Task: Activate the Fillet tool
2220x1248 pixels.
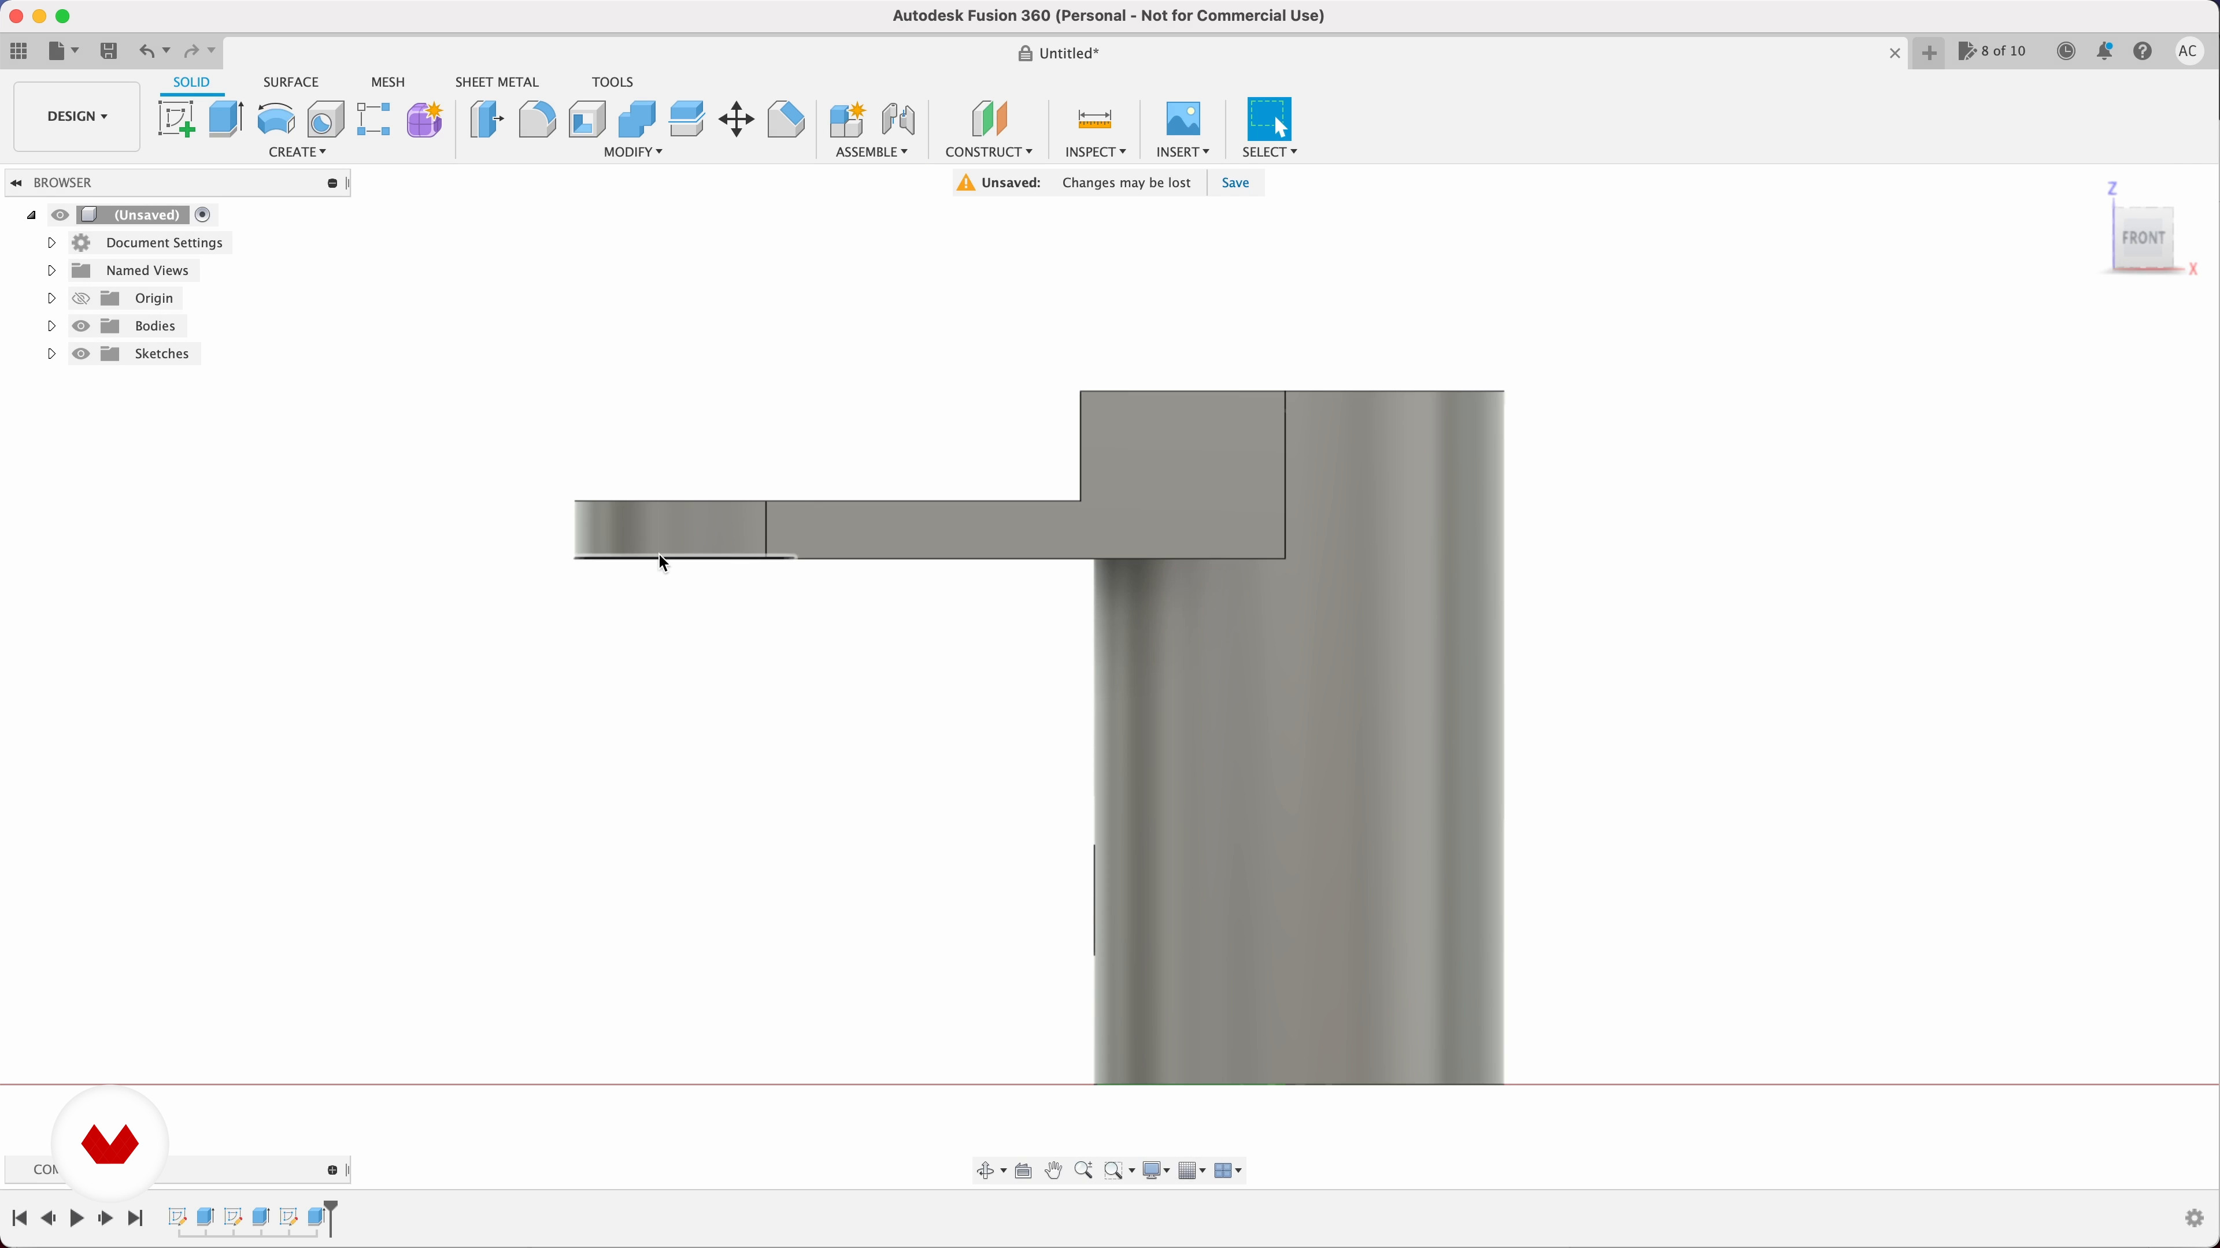Action: 537,119
